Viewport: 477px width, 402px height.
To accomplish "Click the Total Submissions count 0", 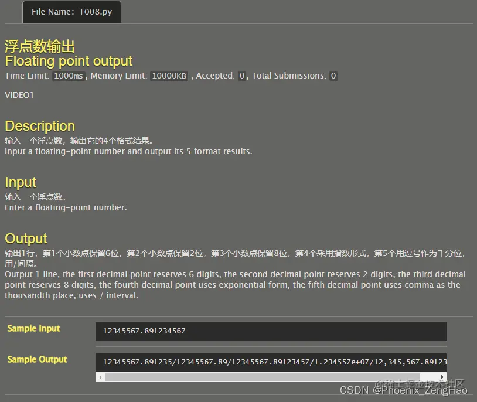I will click(333, 76).
